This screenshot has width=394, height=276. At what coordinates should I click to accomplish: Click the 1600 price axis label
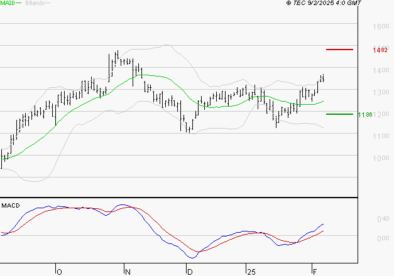tap(380, 26)
